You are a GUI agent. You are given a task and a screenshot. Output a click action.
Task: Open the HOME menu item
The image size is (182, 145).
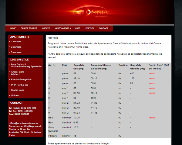(x=13, y=28)
